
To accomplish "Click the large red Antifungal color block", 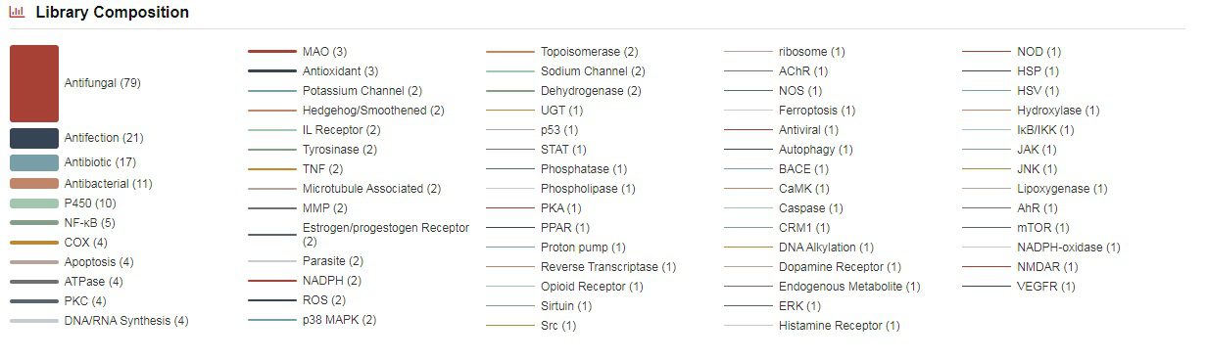I will [x=34, y=83].
